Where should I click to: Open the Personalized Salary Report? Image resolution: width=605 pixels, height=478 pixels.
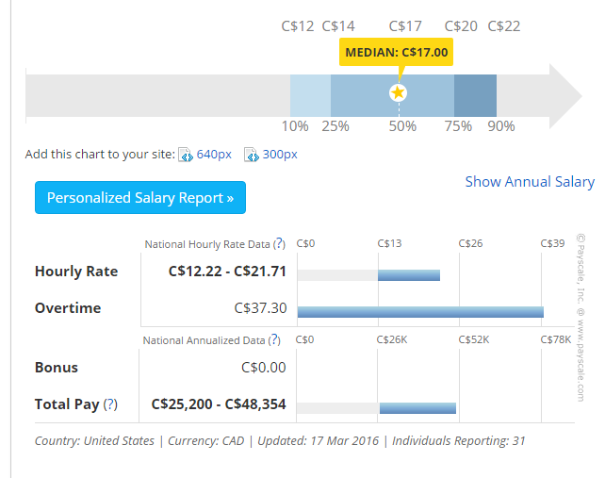tap(140, 198)
